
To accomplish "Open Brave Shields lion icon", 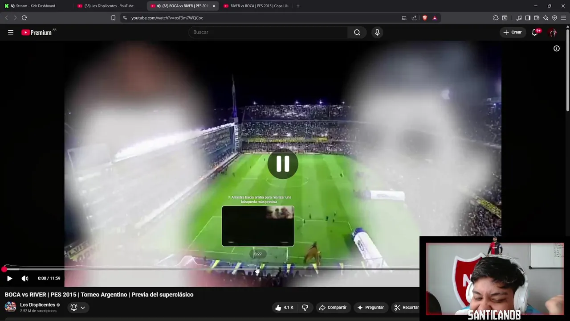I will tap(425, 18).
